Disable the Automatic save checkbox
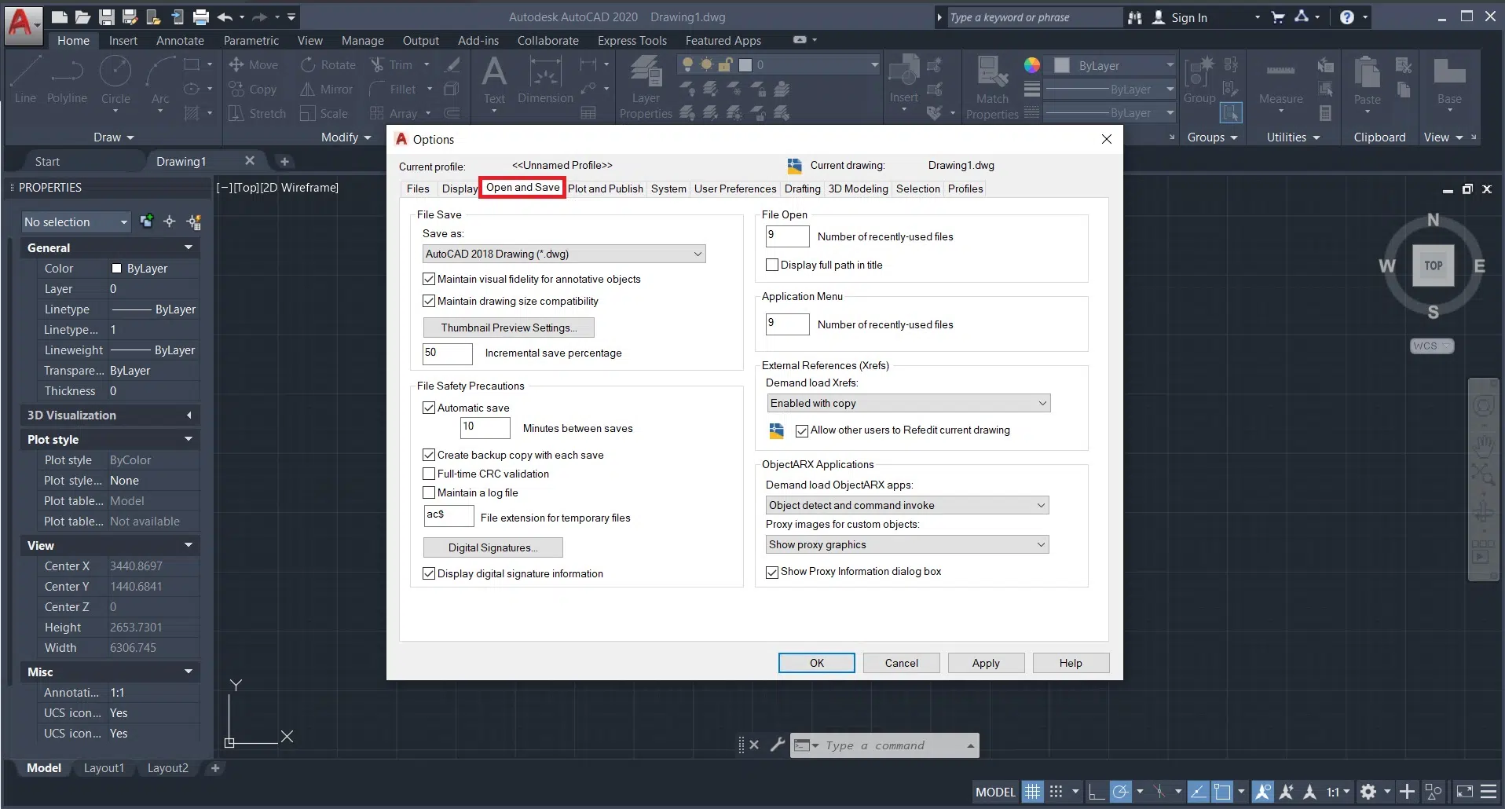 click(429, 408)
